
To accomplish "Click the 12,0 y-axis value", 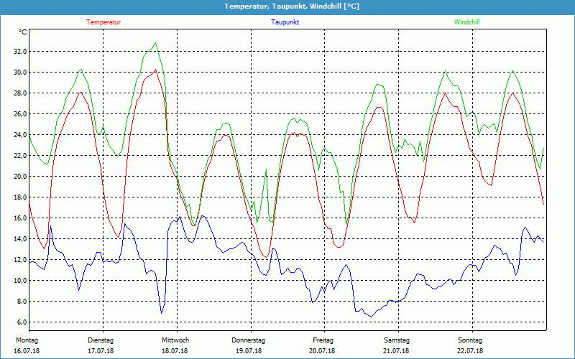I will (20, 260).
